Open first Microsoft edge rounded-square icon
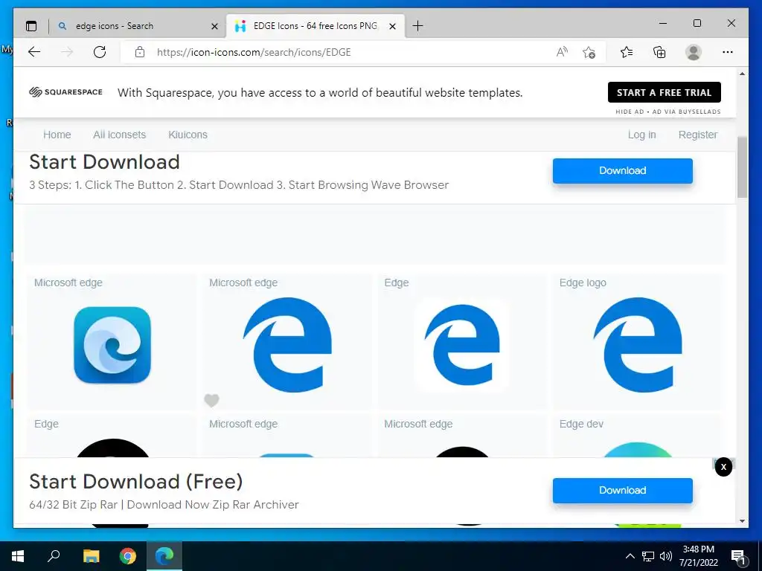Screen dimensions: 762x571 [x=112, y=345]
